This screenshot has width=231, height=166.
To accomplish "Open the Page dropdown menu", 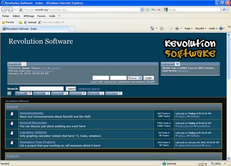I will (189, 29).
